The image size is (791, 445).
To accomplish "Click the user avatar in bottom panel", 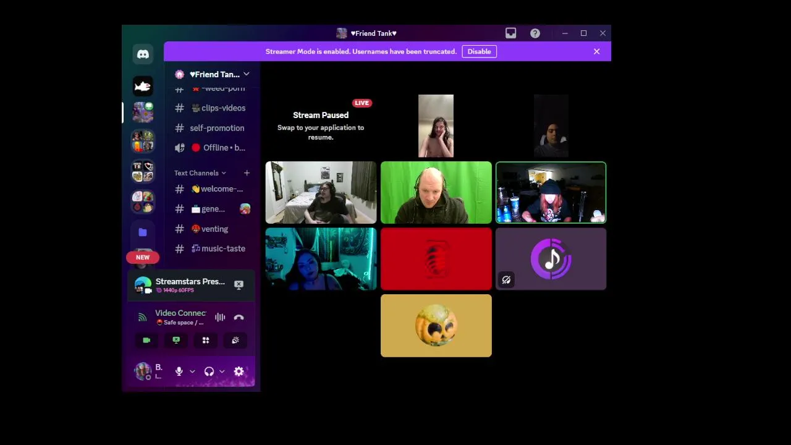I will click(x=143, y=371).
